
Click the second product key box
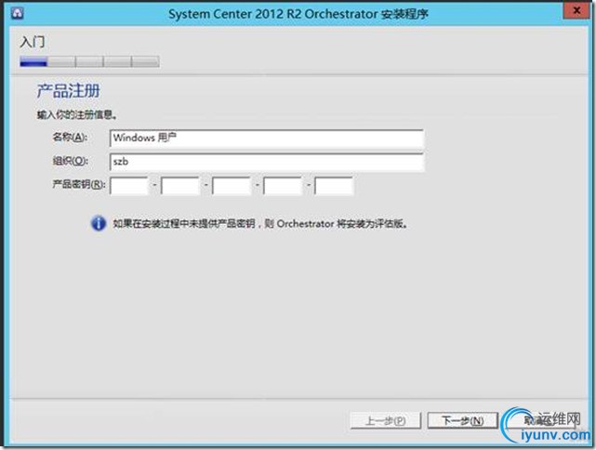pyautogui.click(x=180, y=186)
